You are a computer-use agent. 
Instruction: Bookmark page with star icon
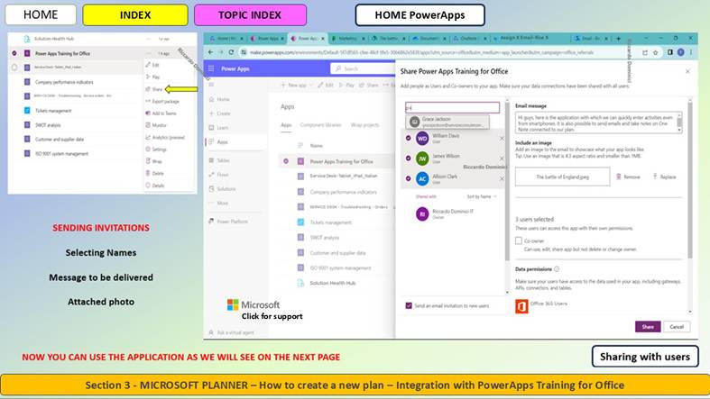click(x=655, y=52)
